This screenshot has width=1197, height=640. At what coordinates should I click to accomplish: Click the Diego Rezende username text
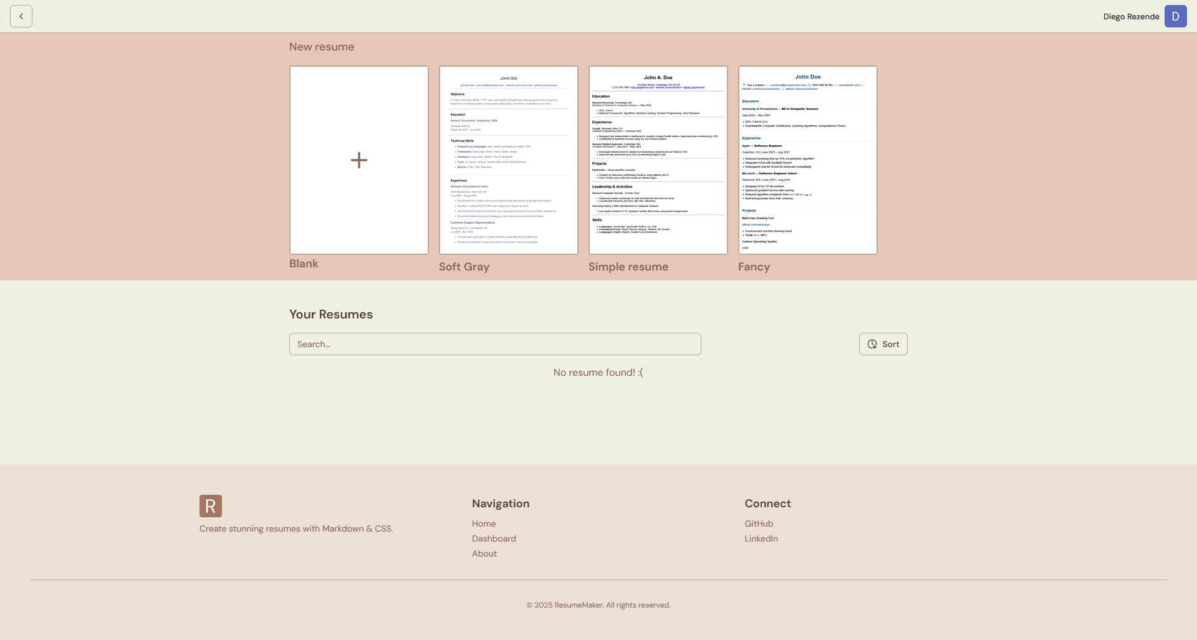point(1130,16)
